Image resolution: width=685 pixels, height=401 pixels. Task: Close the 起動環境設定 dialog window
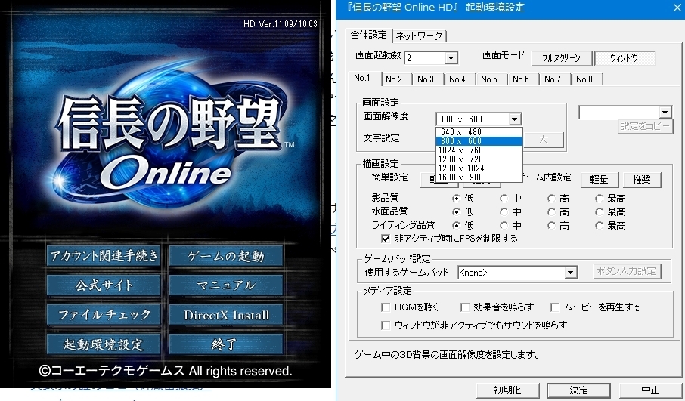pos(677,7)
